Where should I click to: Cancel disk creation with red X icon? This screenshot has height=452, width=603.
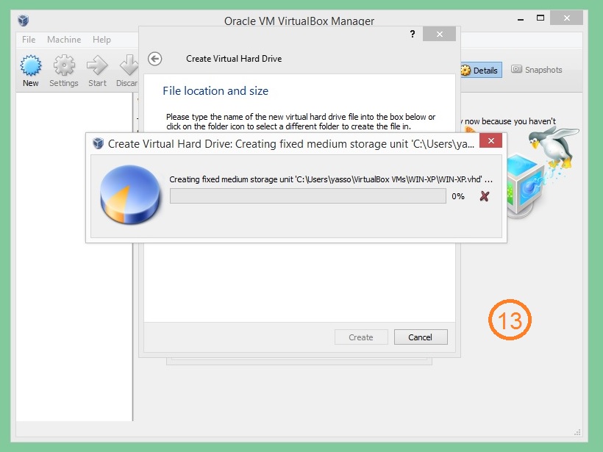[484, 196]
